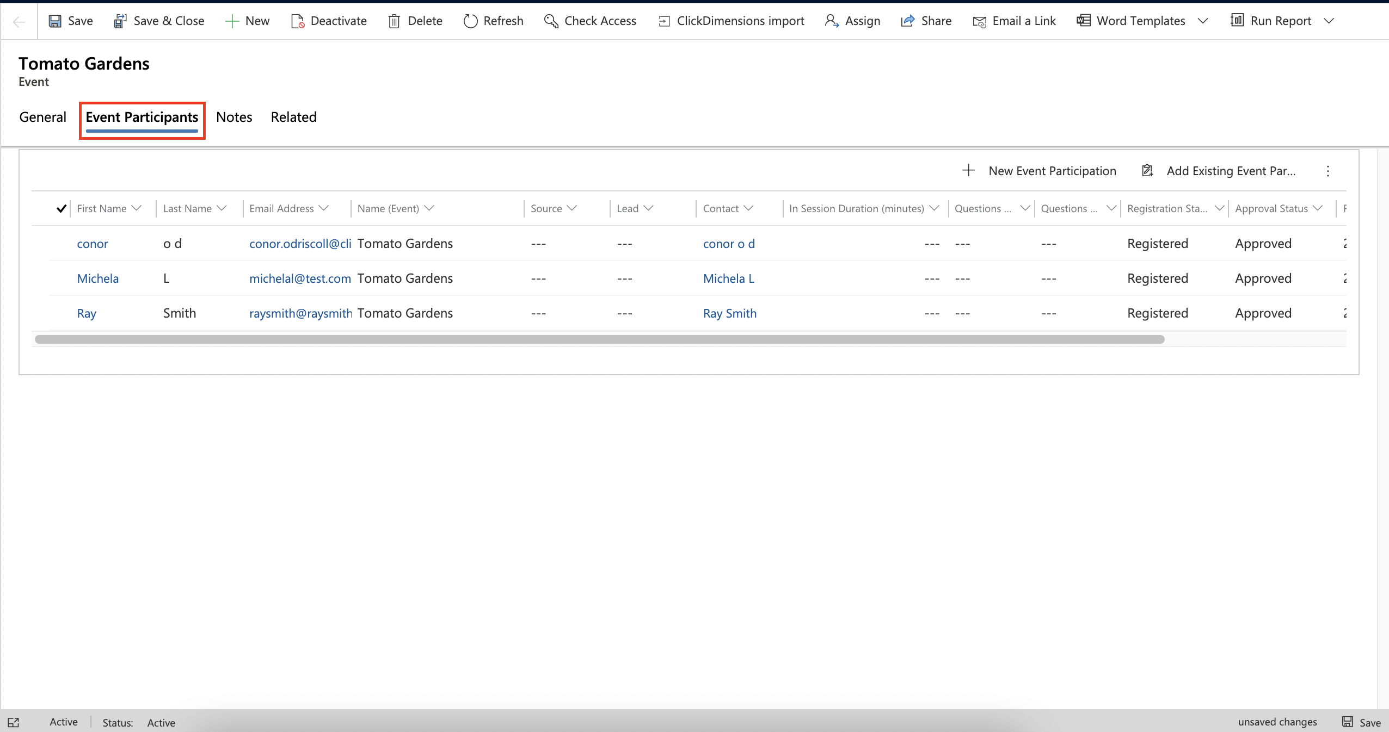Click the Save icon in the status bar

coord(1348,722)
